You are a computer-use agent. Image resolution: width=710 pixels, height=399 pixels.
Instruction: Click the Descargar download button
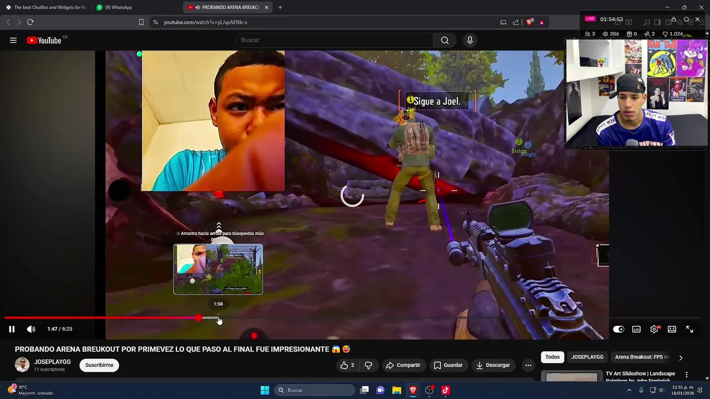tap(493, 365)
